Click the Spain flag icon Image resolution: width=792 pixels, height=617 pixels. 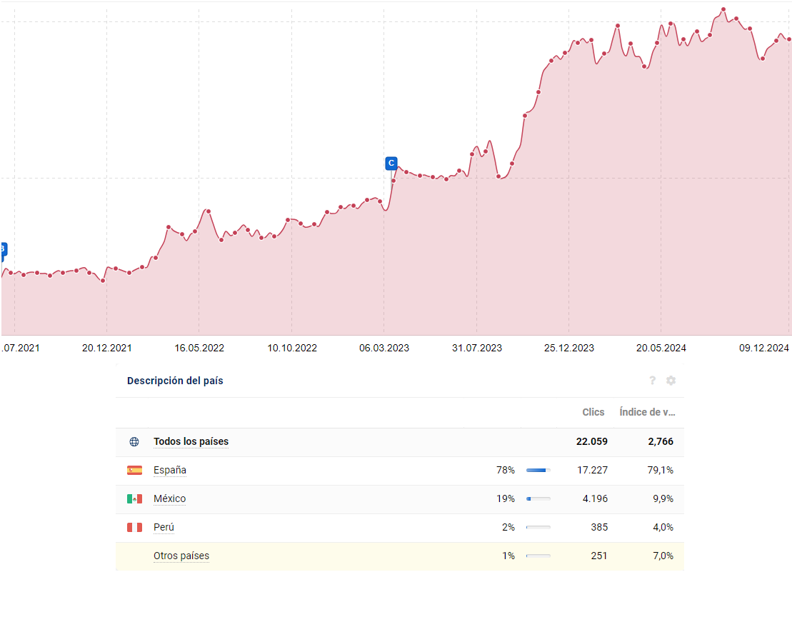point(134,470)
